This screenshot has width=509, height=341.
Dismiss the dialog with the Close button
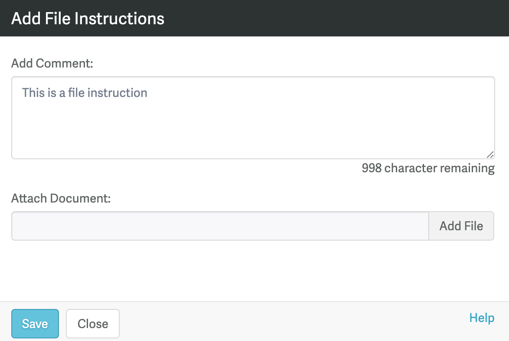coord(92,324)
